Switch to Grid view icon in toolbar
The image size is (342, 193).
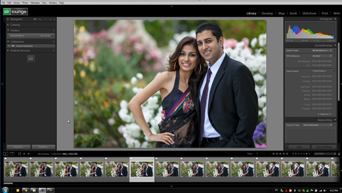pos(19,154)
